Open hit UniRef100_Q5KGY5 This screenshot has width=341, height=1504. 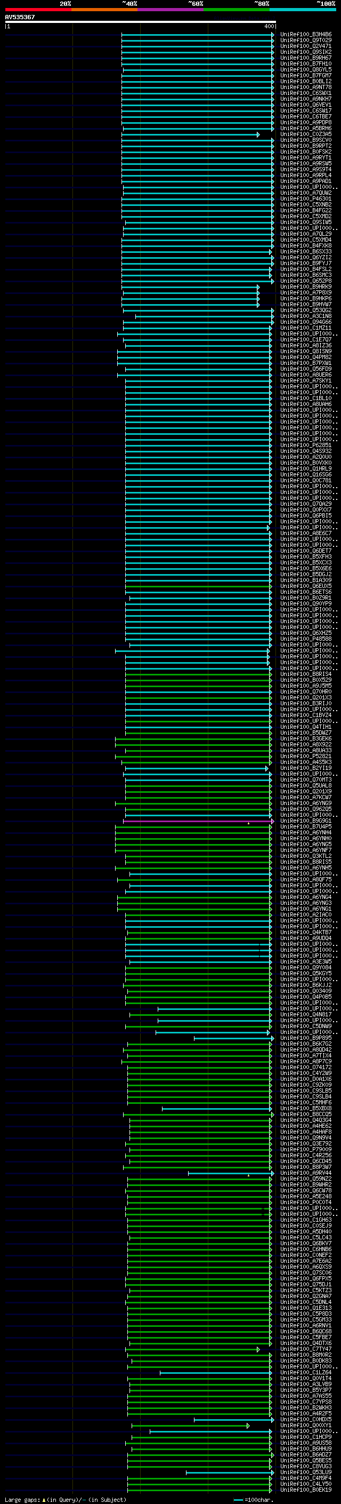coord(306,973)
